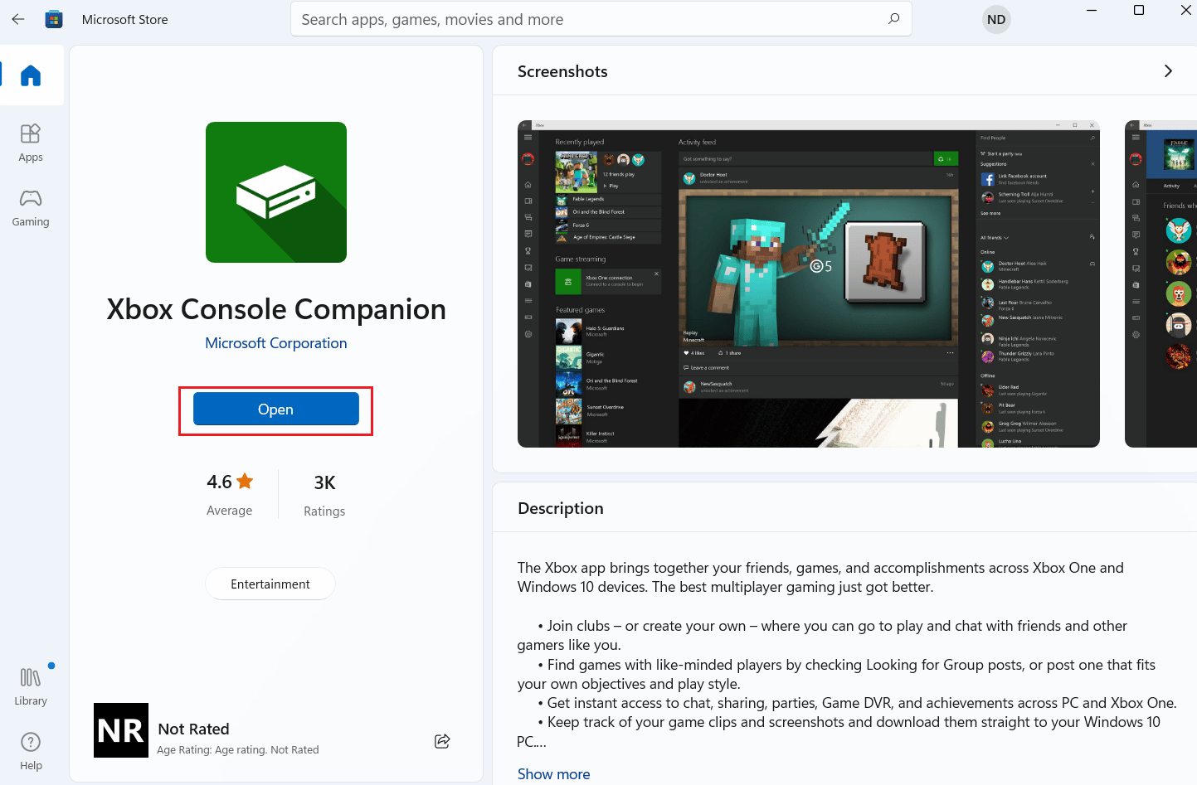The width and height of the screenshot is (1197, 785).
Task: Open the ND account menu
Action: [995, 18]
